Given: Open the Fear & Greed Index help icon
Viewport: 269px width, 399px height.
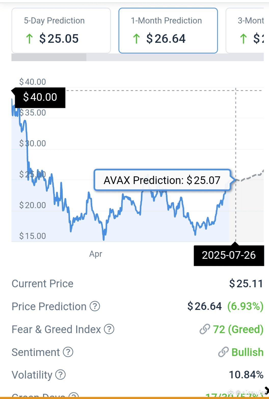Looking at the screenshot, I should [109, 329].
